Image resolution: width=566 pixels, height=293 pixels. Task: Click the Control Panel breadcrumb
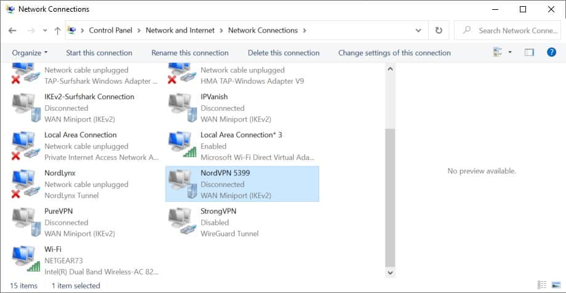pyautogui.click(x=111, y=31)
